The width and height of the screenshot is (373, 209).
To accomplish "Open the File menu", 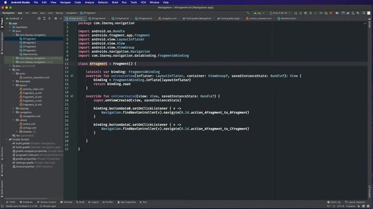I will 36,2.
